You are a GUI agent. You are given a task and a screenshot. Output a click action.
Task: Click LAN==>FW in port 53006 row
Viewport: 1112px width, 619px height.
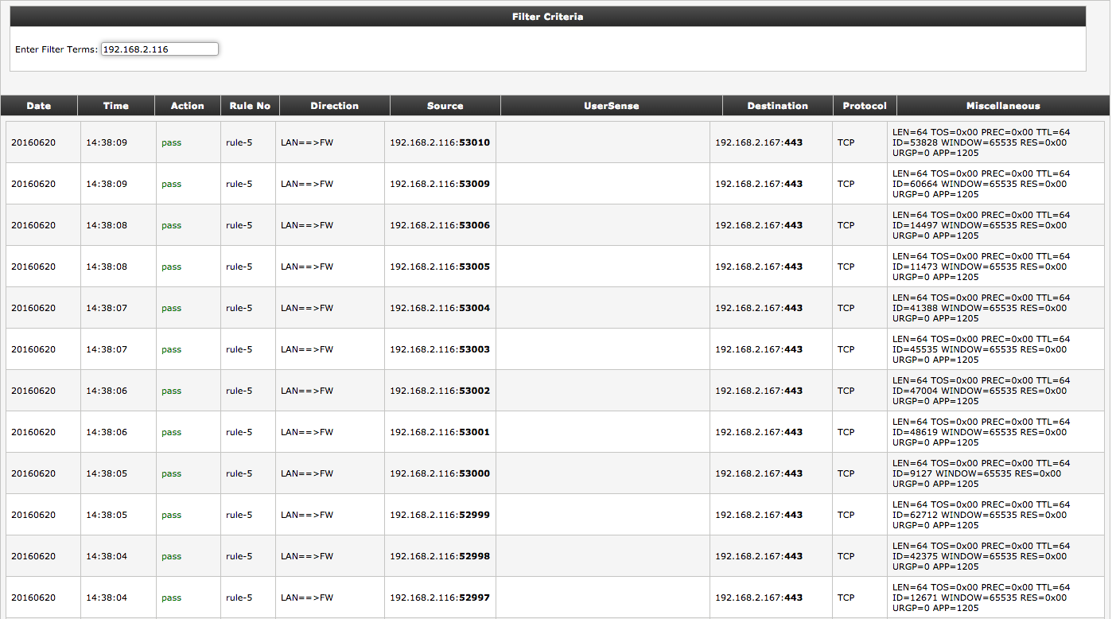307,225
